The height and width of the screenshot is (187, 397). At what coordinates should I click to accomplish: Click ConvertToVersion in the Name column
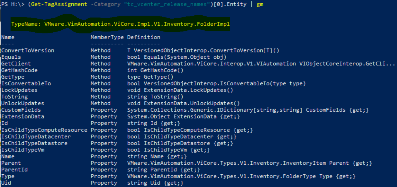pos(28,50)
